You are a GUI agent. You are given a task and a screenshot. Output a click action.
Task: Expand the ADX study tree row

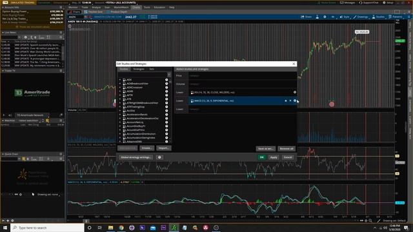tap(120, 80)
